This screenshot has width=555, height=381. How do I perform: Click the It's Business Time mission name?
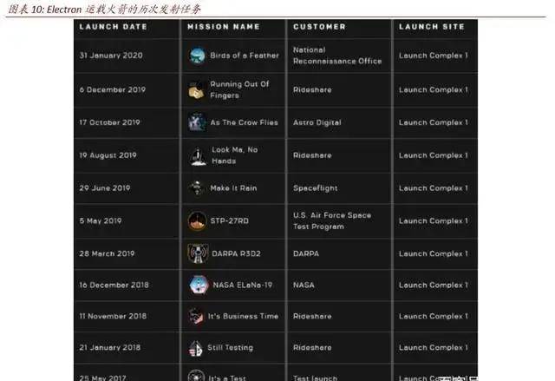(243, 316)
